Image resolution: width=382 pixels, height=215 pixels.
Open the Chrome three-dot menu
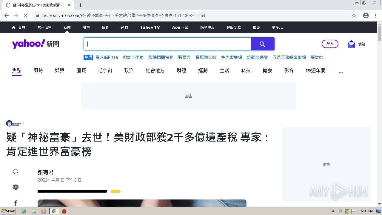375,16
